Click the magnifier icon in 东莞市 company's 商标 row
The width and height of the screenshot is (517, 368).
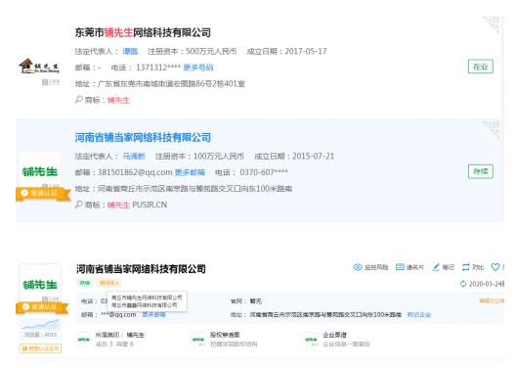coord(78,100)
